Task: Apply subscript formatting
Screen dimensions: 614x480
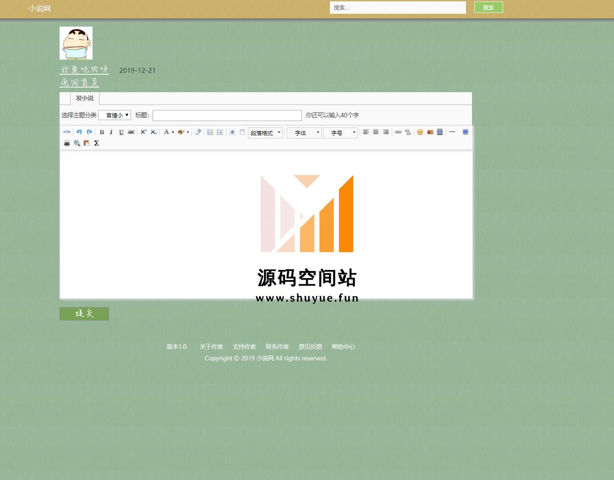Action: 153,132
